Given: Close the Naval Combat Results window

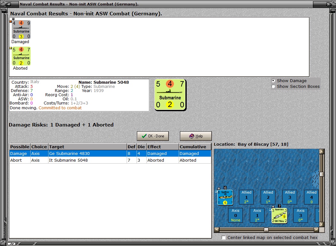Looking at the screenshot, I should tap(328, 4).
